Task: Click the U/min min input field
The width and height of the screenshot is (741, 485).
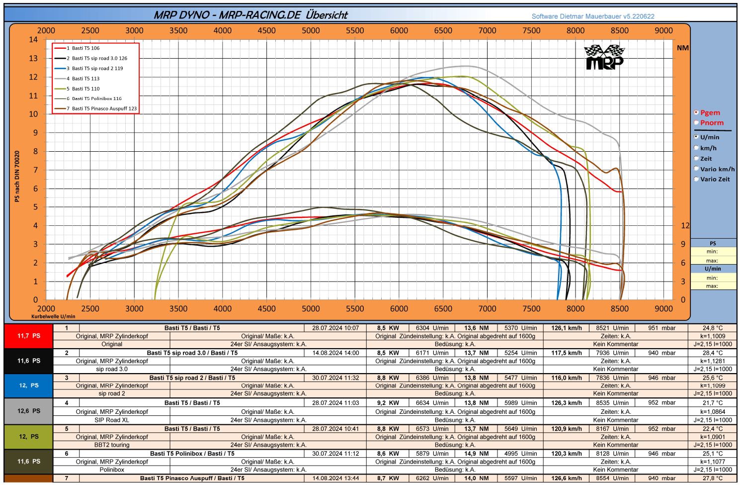Action: tap(713, 278)
